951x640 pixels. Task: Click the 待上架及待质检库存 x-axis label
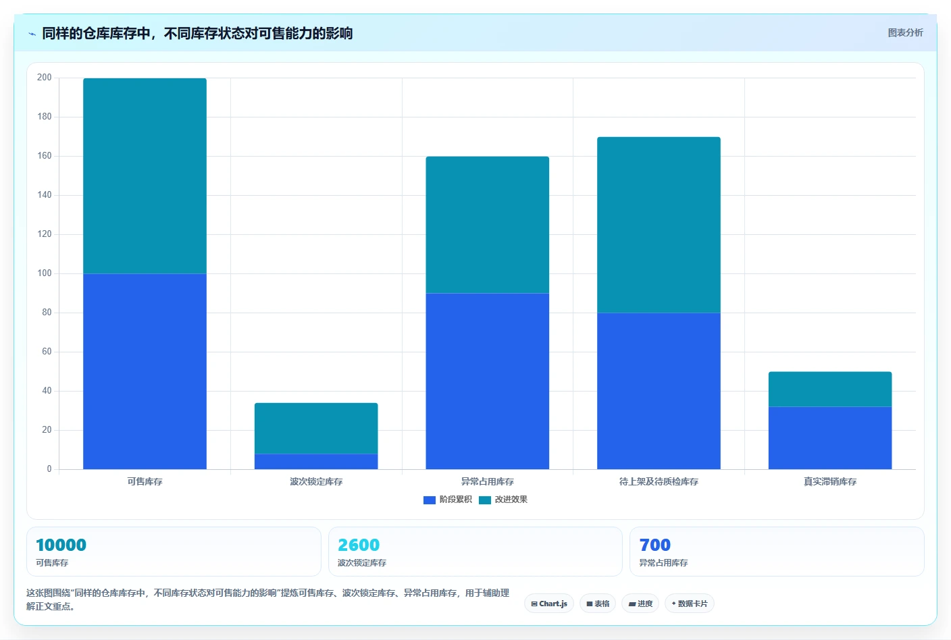[x=659, y=481]
